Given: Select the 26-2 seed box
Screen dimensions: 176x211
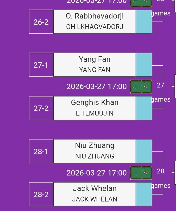Looking at the screenshot, I should point(41,22).
